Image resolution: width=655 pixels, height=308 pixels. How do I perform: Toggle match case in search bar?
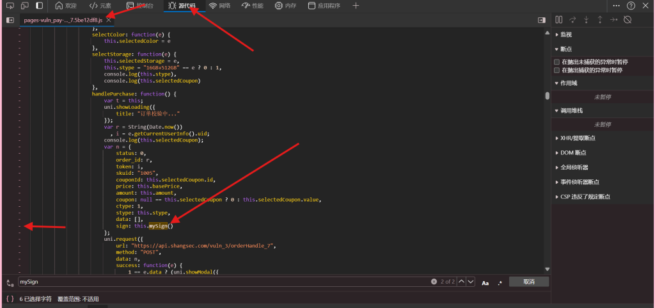click(485, 282)
